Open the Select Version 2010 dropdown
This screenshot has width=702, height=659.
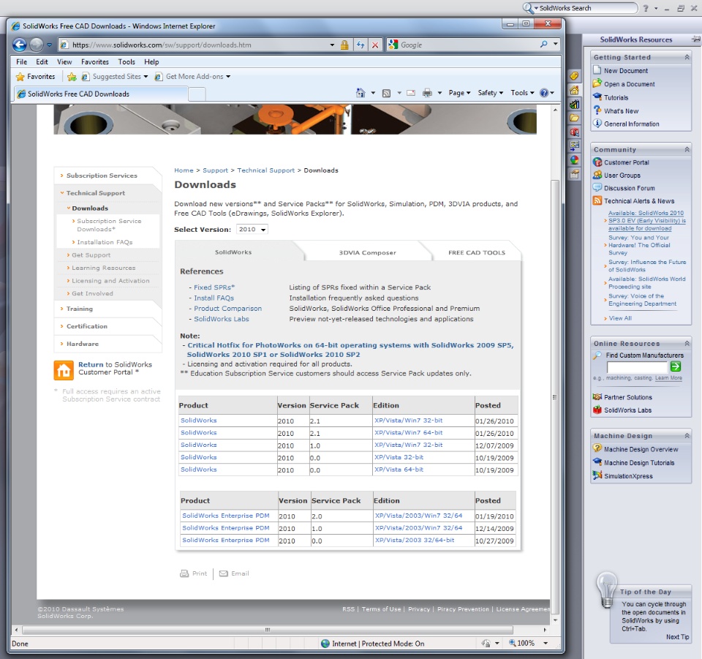click(x=252, y=229)
